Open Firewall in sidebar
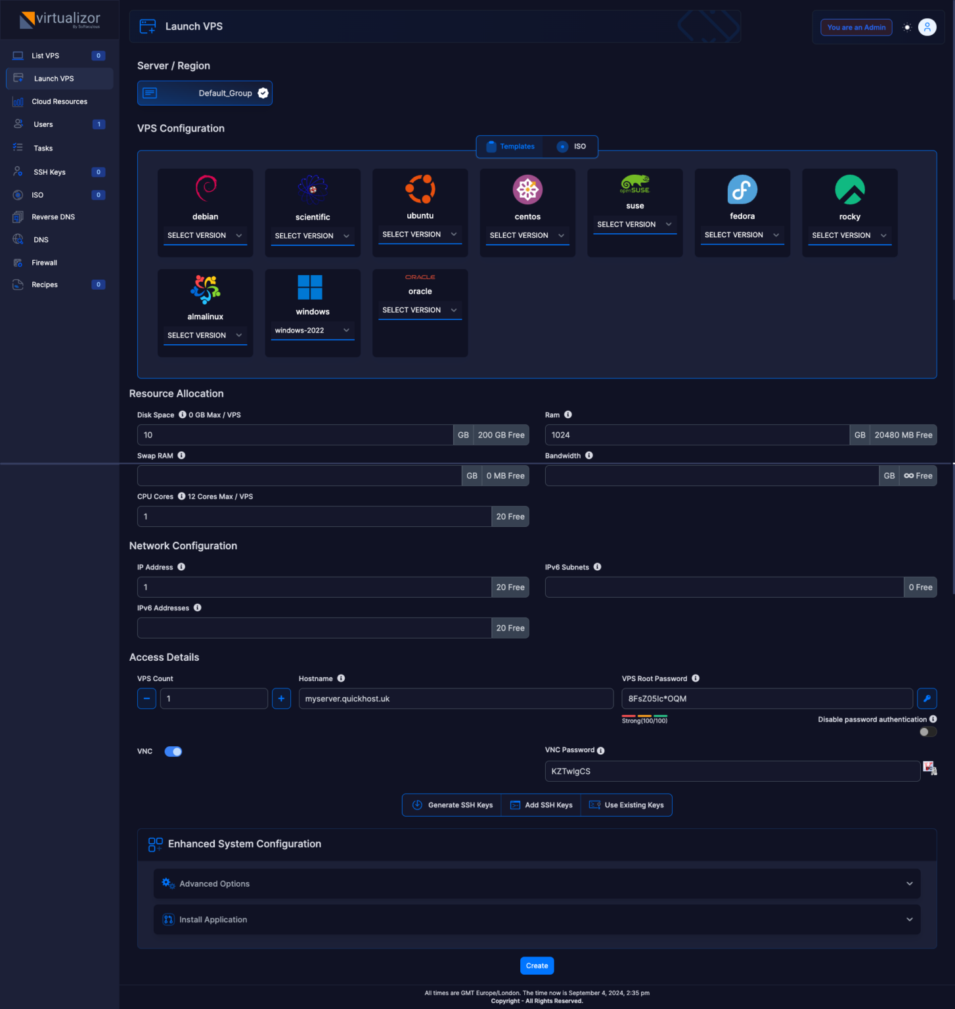The image size is (955, 1009). (59, 263)
